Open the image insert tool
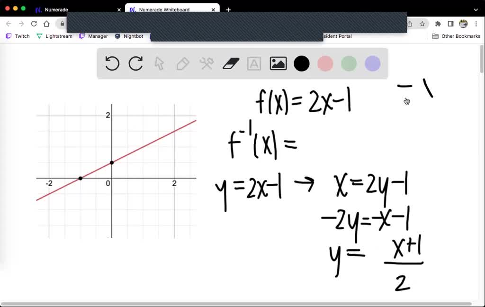 click(278, 63)
